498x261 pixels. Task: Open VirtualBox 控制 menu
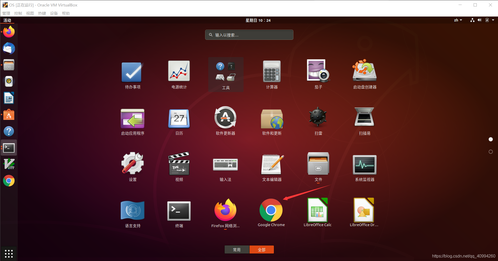pyautogui.click(x=18, y=13)
